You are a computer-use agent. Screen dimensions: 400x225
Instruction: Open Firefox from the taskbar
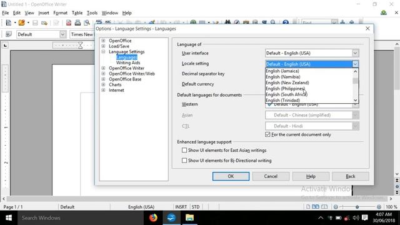153,217
